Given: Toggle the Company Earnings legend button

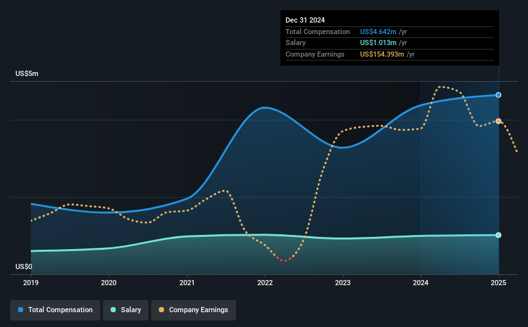Looking at the screenshot, I should (x=194, y=310).
